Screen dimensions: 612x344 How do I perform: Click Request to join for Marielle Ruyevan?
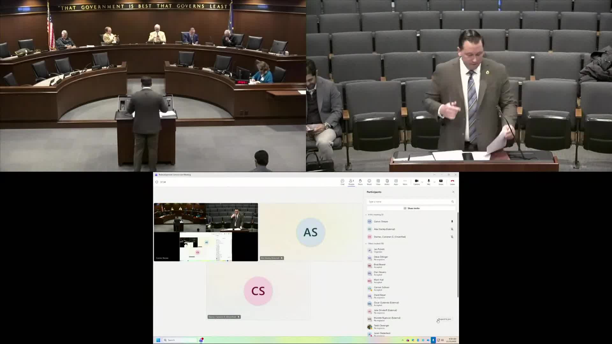pyautogui.click(x=445, y=319)
